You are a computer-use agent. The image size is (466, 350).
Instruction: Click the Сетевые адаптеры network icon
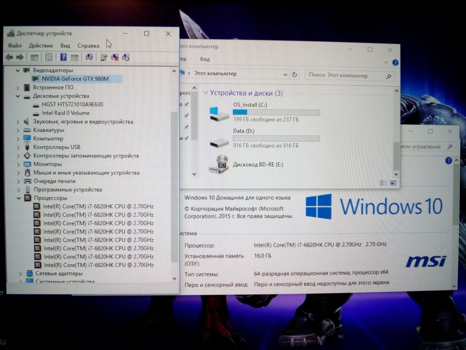point(30,273)
